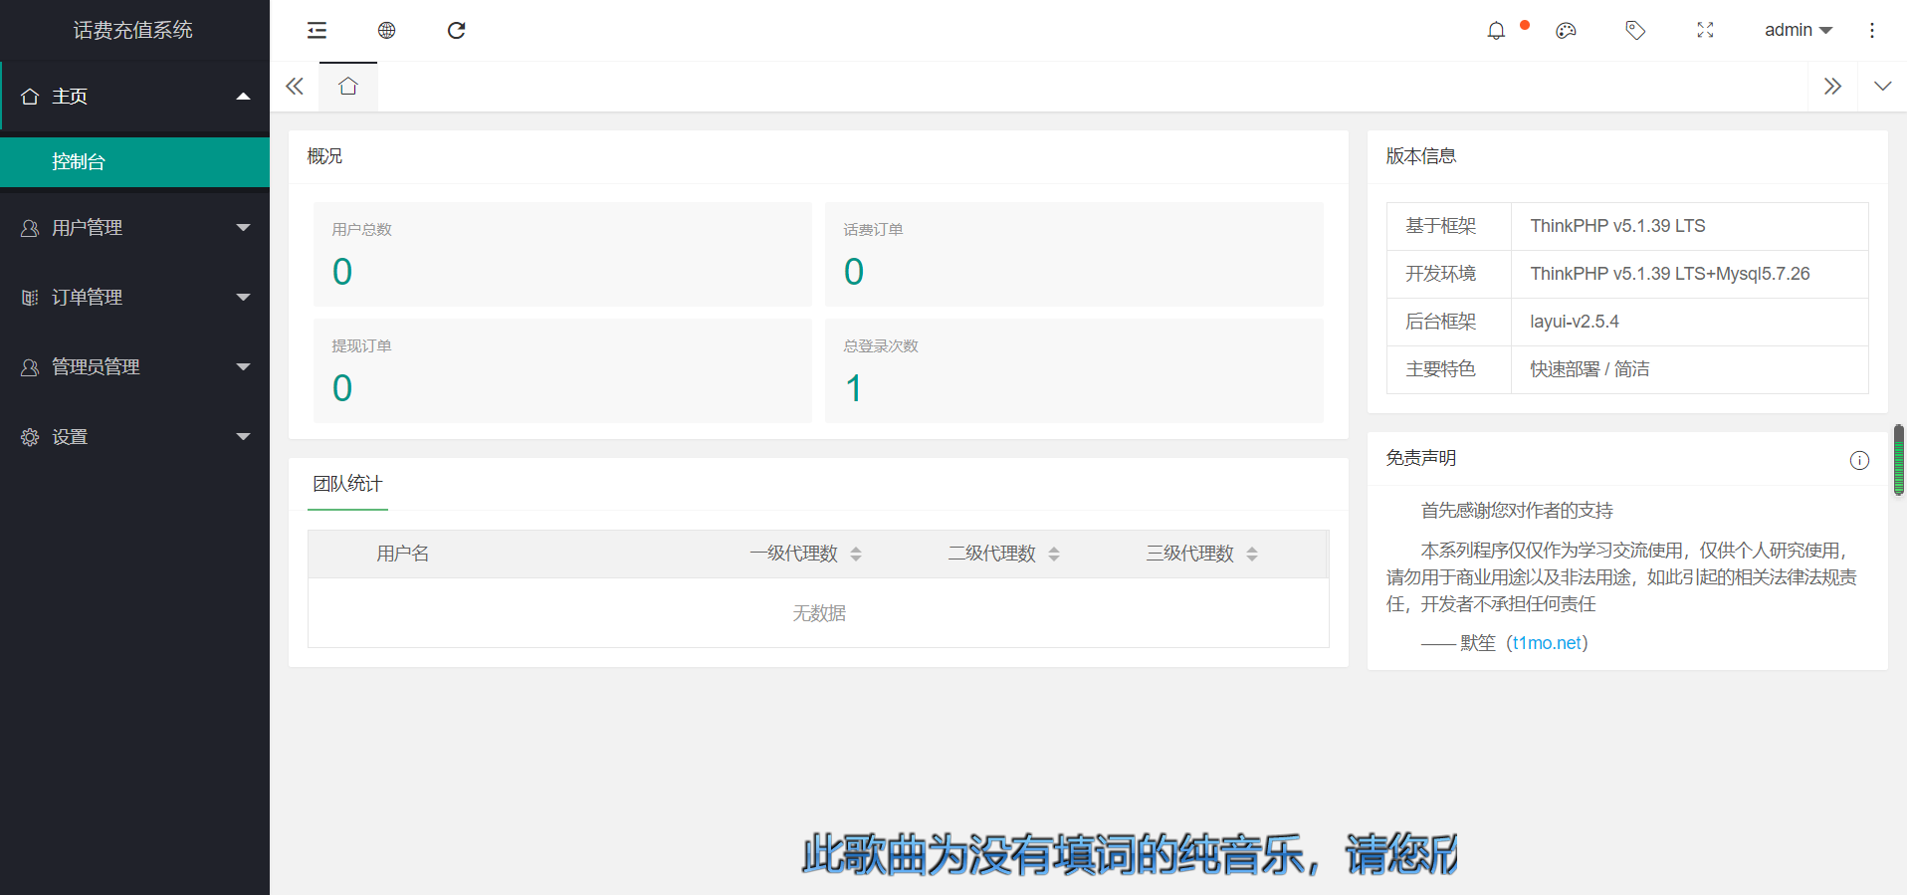Click the vertical three-dot more icon
The width and height of the screenshot is (1907, 895).
(1871, 31)
